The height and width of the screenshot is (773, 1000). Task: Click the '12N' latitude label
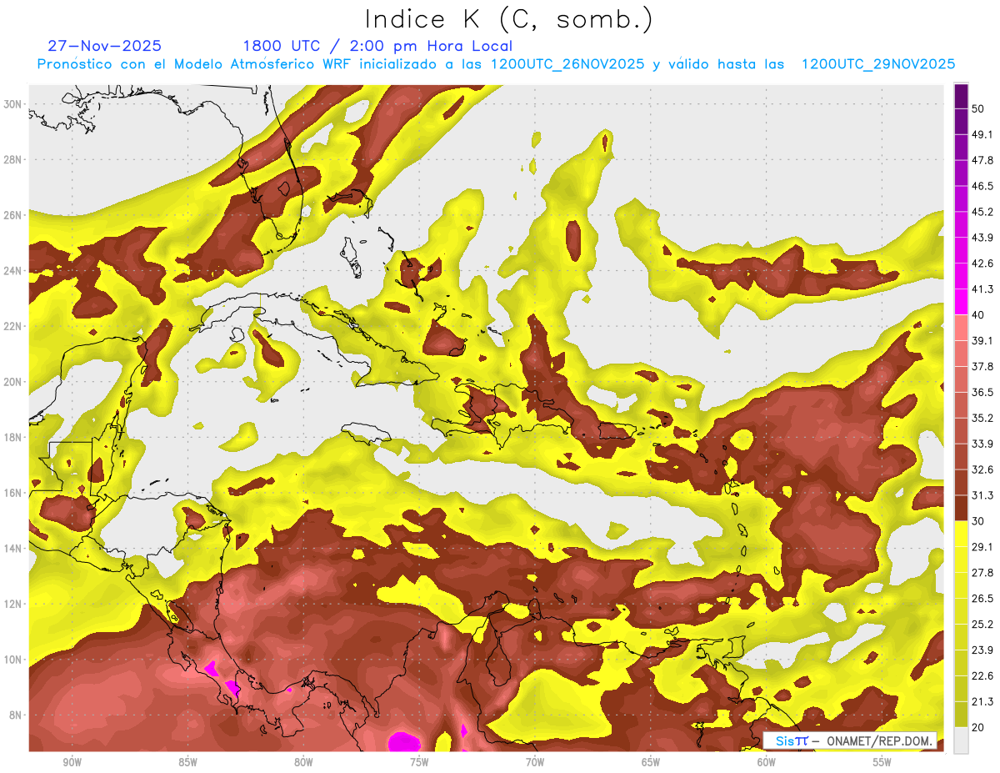(12, 604)
